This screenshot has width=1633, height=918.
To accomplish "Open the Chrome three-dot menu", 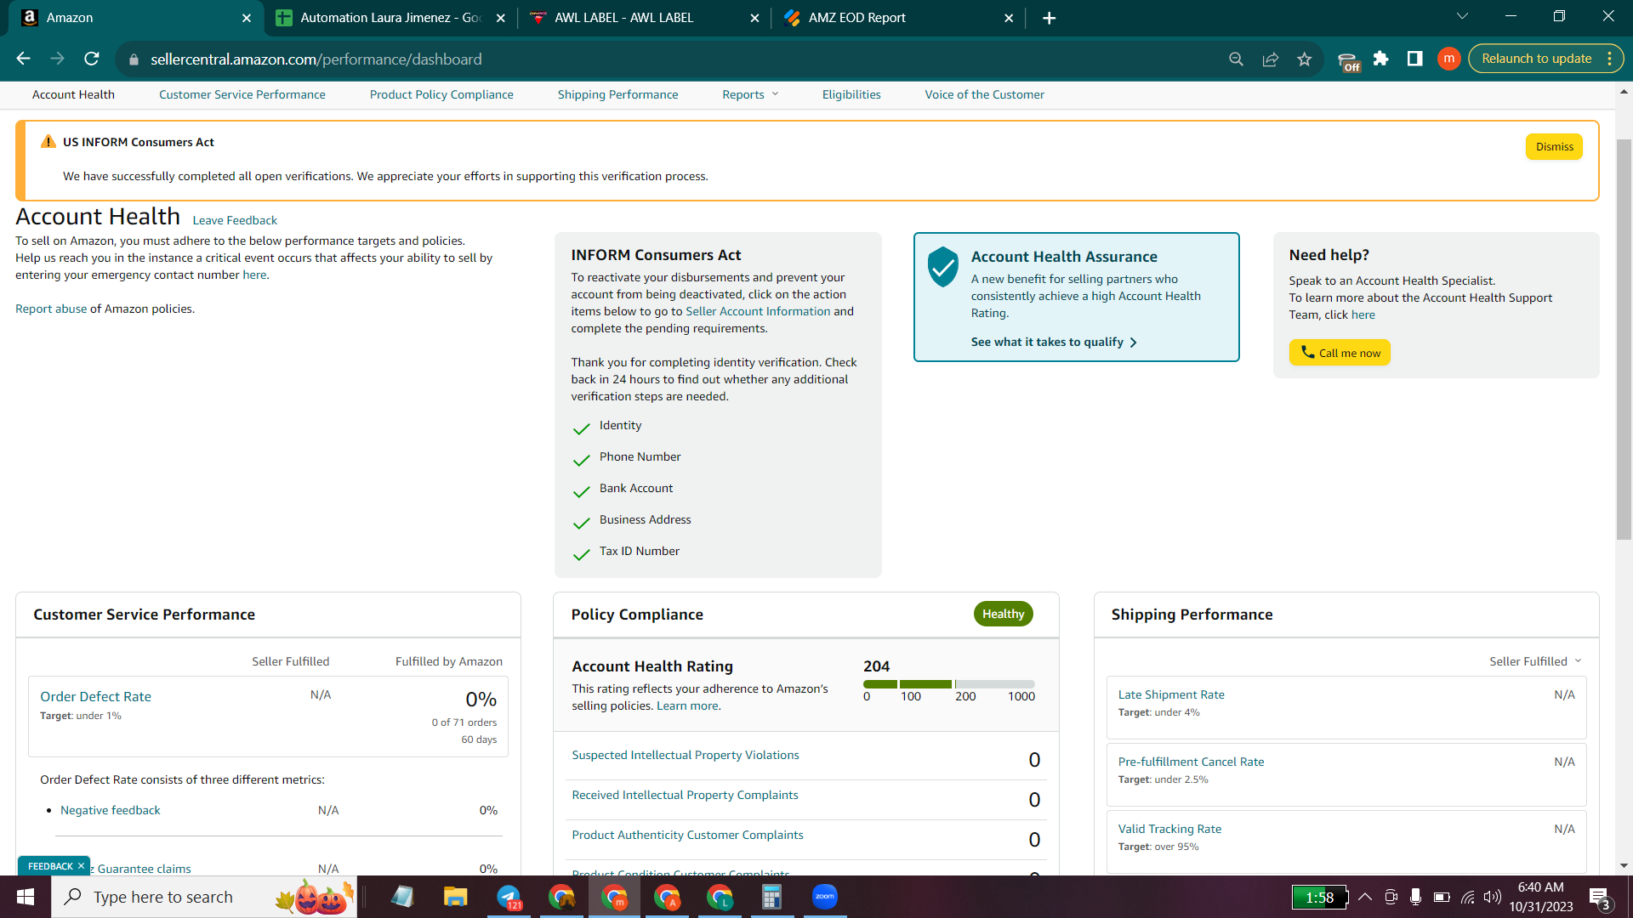I will [x=1610, y=59].
